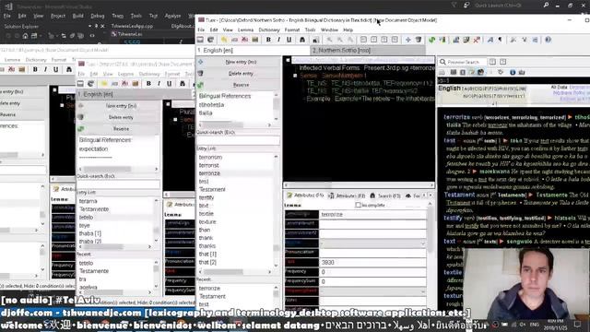Click trash bin icon in main toolbar
This screenshot has height=332, width=590.
tap(418, 40)
